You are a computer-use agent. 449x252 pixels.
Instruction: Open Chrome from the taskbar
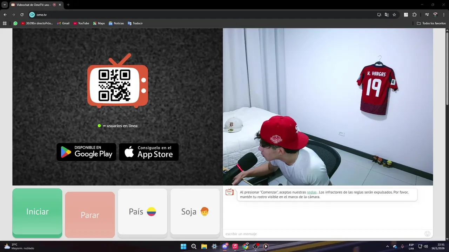(x=245, y=246)
